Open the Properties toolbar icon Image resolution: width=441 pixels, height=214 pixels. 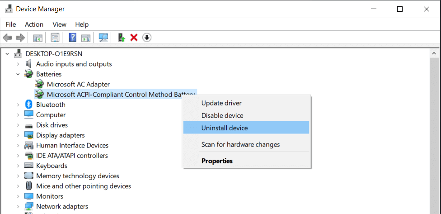55,38
